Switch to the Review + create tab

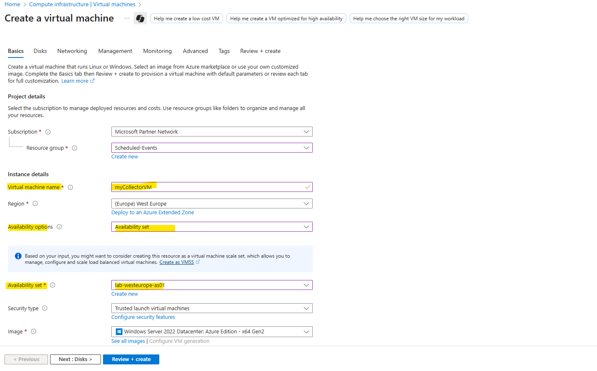tap(260, 51)
